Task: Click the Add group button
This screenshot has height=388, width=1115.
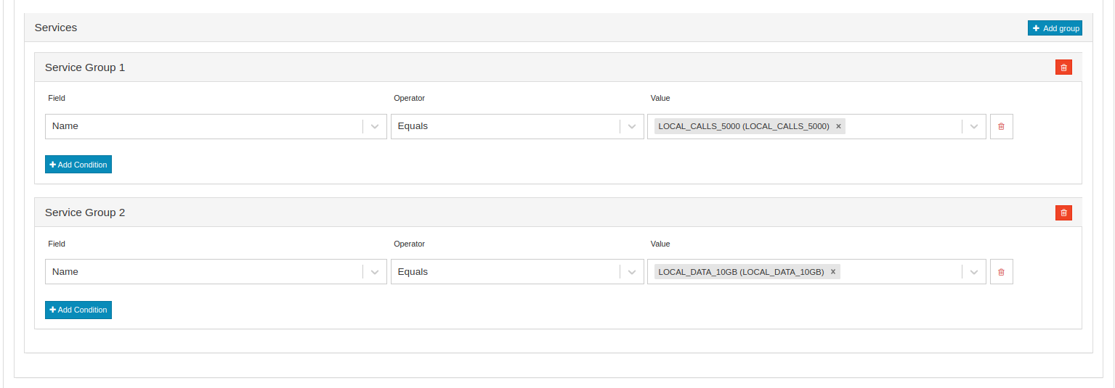Action: tap(1055, 28)
